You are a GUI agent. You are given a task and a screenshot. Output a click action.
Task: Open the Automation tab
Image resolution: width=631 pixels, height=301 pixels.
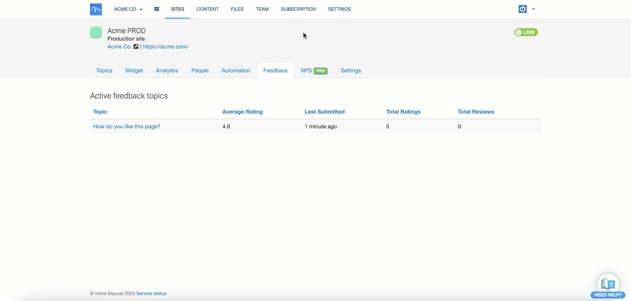(236, 71)
